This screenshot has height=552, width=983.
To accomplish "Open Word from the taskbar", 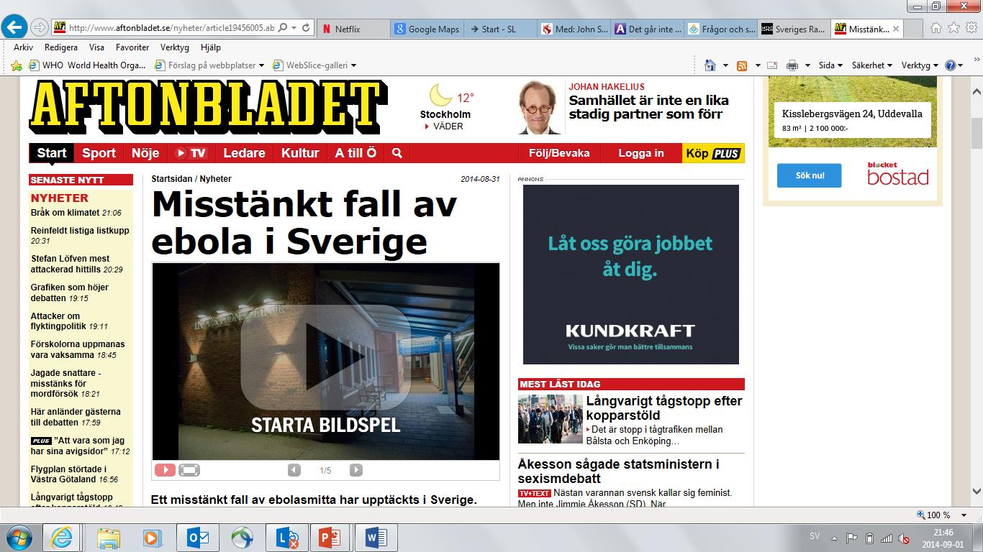I will click(376, 538).
